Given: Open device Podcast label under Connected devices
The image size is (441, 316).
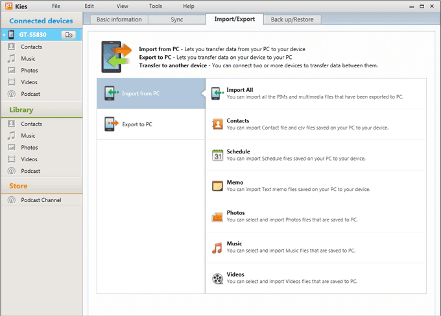Looking at the screenshot, I should pyautogui.click(x=30, y=94).
